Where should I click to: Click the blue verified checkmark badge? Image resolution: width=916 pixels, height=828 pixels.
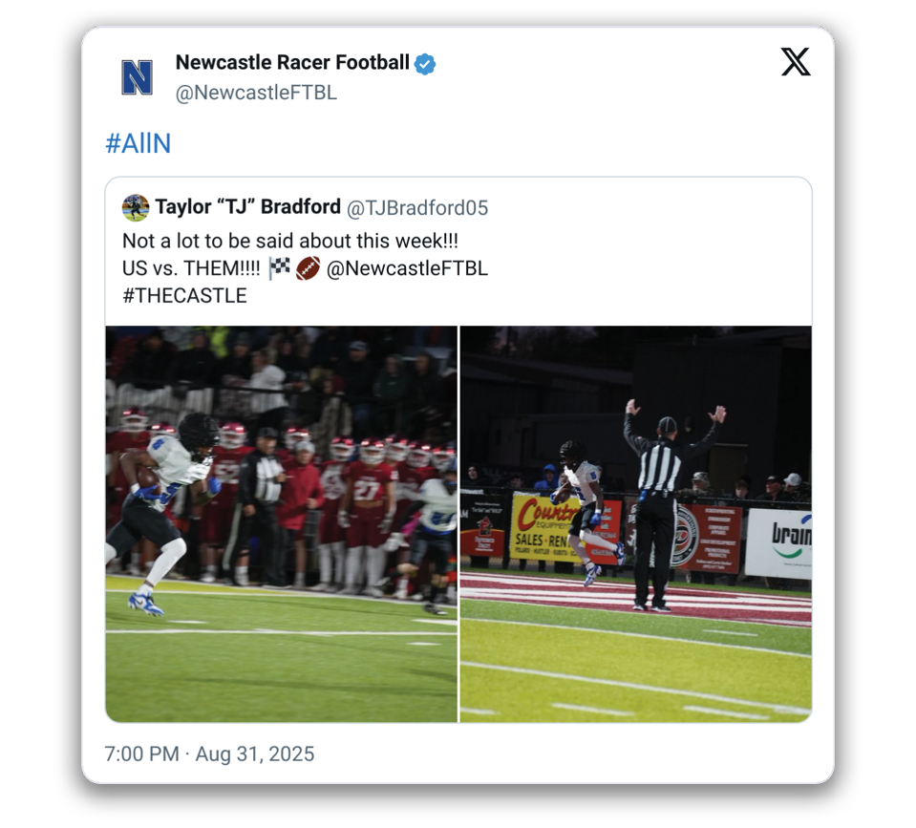click(425, 64)
